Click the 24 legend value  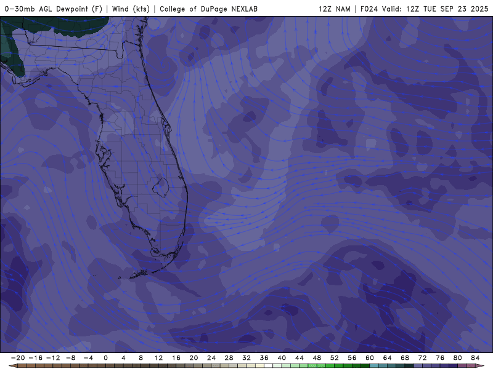pyautogui.click(x=211, y=358)
